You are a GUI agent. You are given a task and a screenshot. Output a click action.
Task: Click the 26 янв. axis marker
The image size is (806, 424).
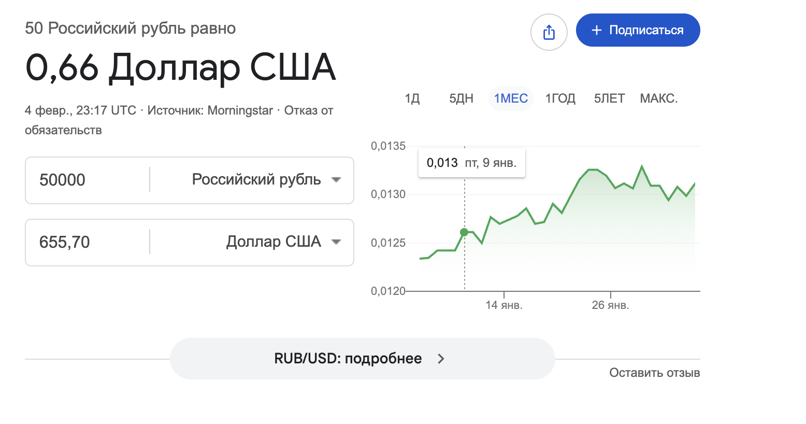click(x=611, y=305)
